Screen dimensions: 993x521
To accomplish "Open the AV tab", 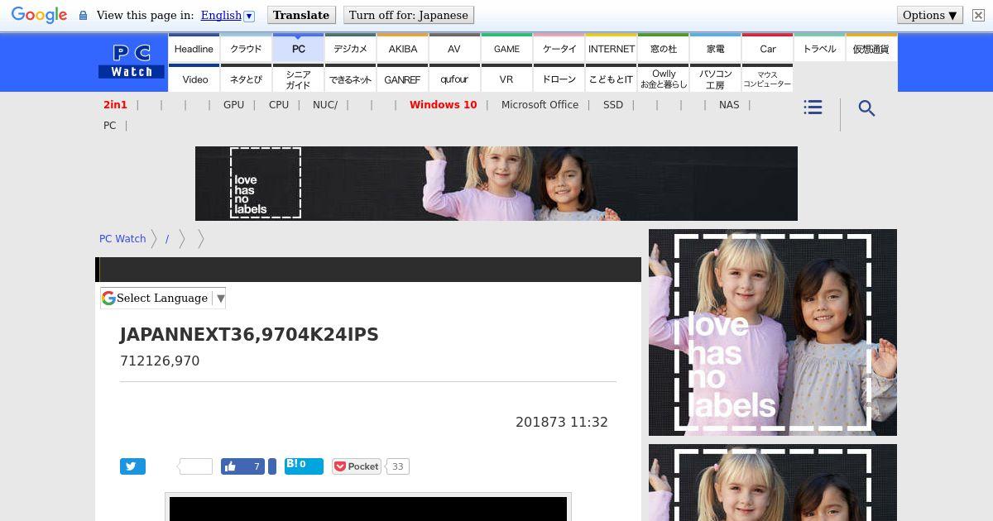I will coord(454,48).
